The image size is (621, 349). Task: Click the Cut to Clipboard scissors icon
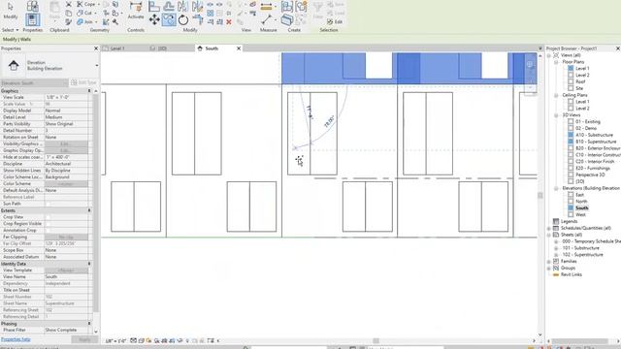(69, 4)
